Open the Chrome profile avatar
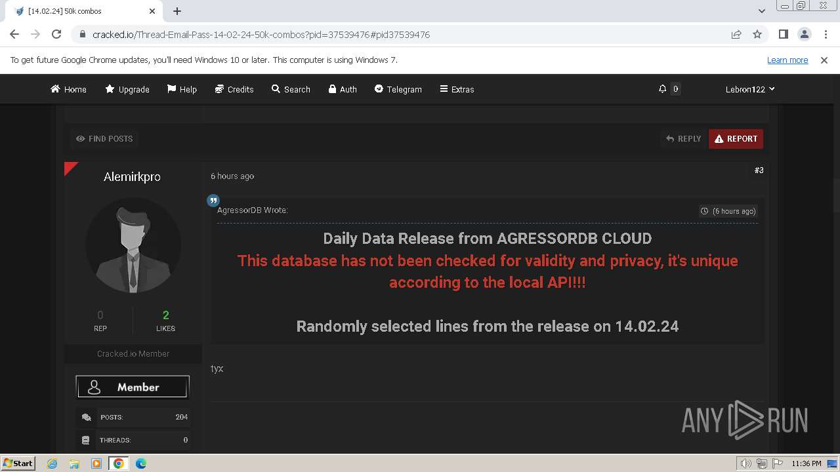 click(x=804, y=34)
